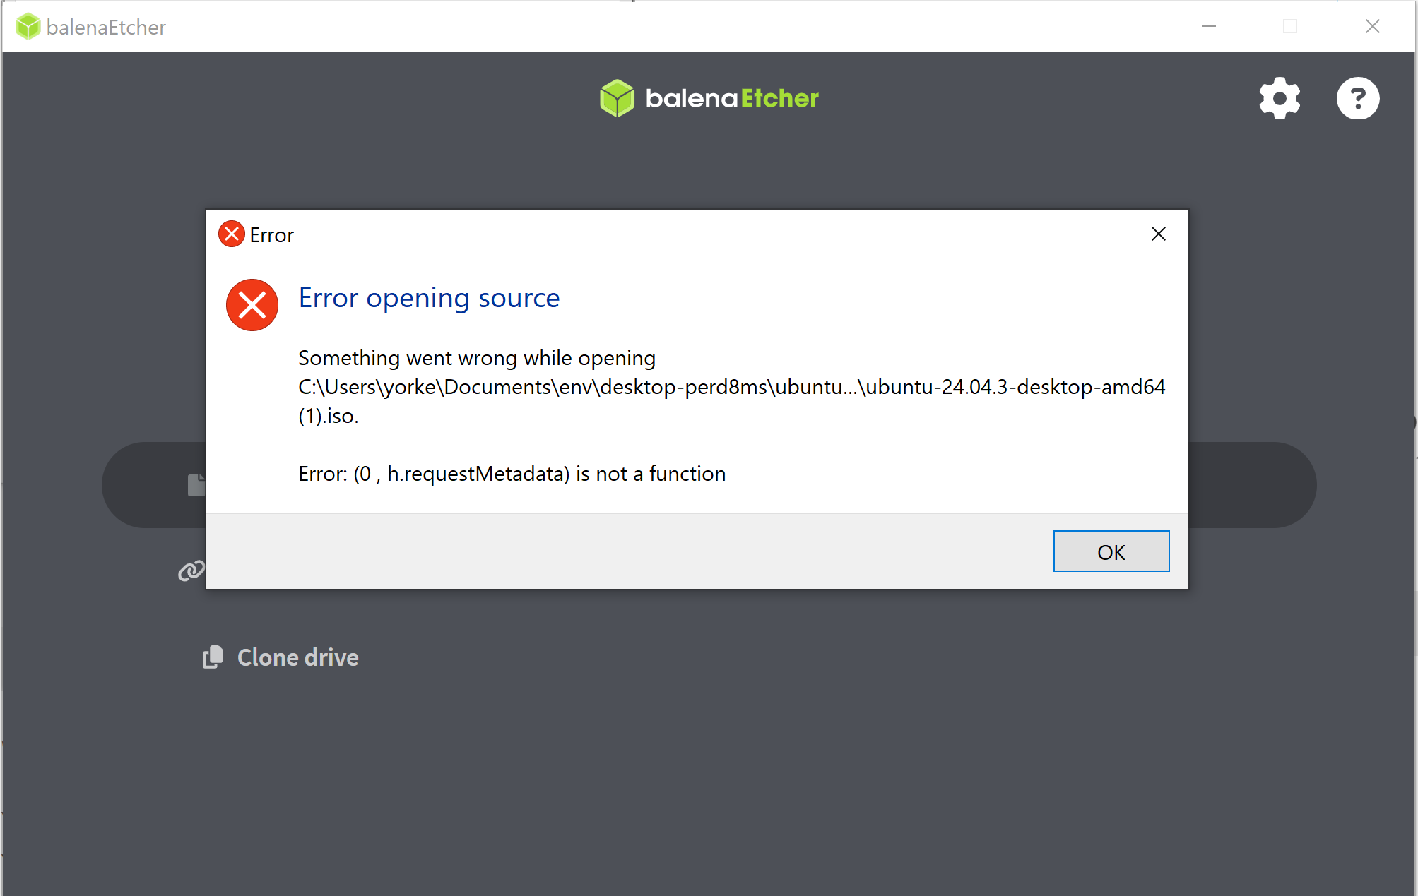
Task: Click the maximize window button
Action: click(x=1290, y=27)
